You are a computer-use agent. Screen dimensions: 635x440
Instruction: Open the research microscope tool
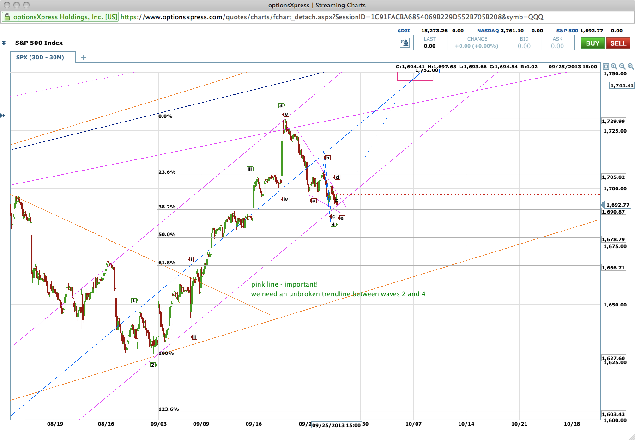tap(405, 43)
